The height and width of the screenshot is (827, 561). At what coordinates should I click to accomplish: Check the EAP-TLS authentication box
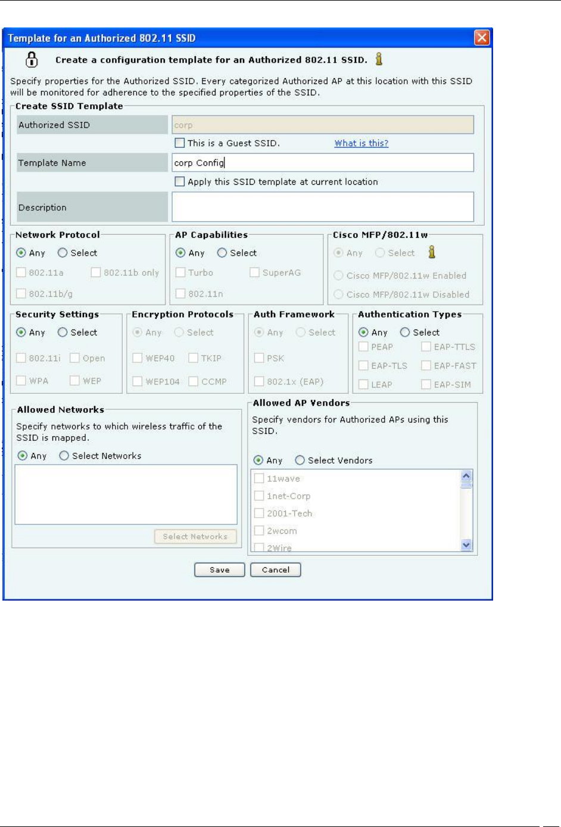(x=363, y=366)
